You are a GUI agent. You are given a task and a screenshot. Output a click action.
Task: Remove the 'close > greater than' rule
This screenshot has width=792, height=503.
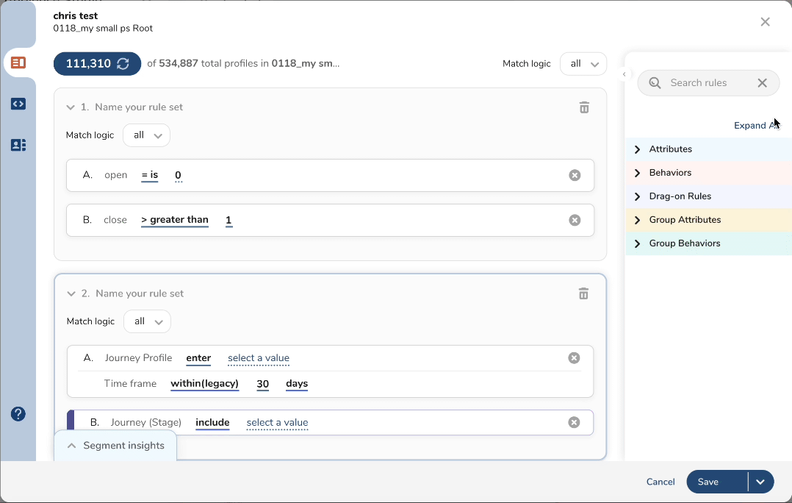575,220
